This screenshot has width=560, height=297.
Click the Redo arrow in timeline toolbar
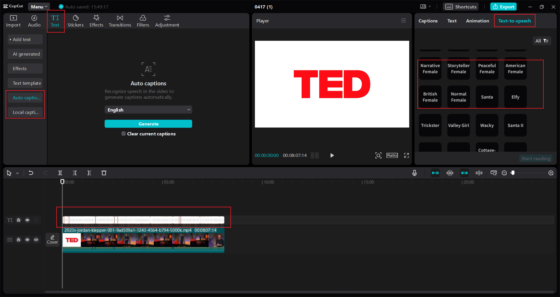click(45, 173)
